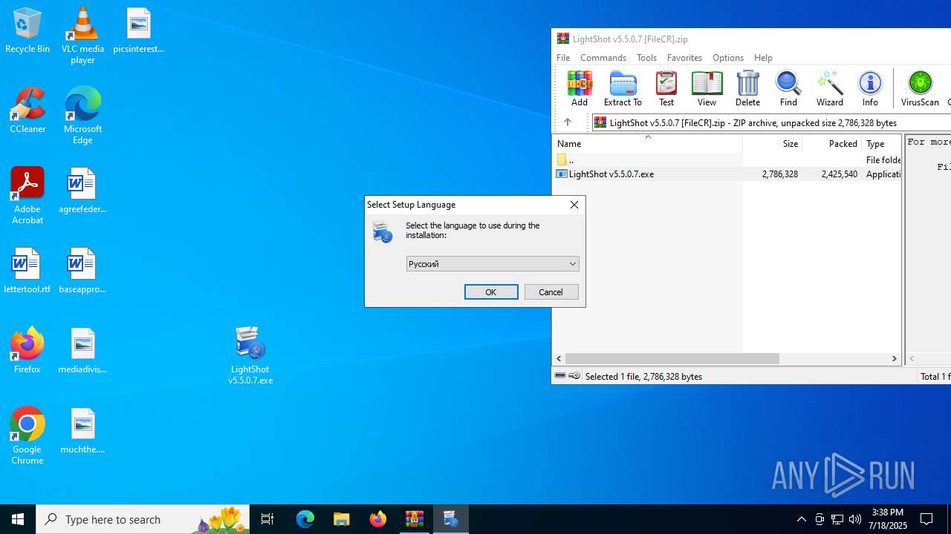Show archive Info
Image resolution: width=951 pixels, height=534 pixels.
[870, 88]
